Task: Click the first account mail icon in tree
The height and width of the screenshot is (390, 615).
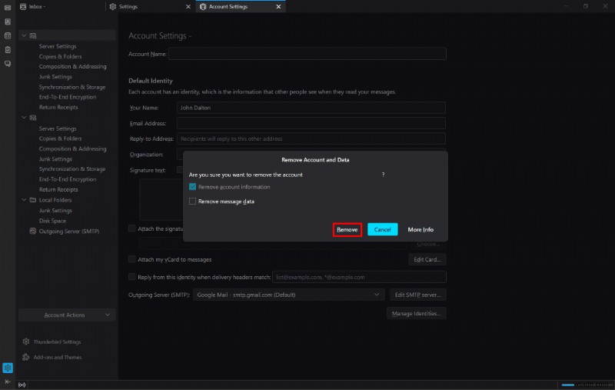Action: point(33,35)
